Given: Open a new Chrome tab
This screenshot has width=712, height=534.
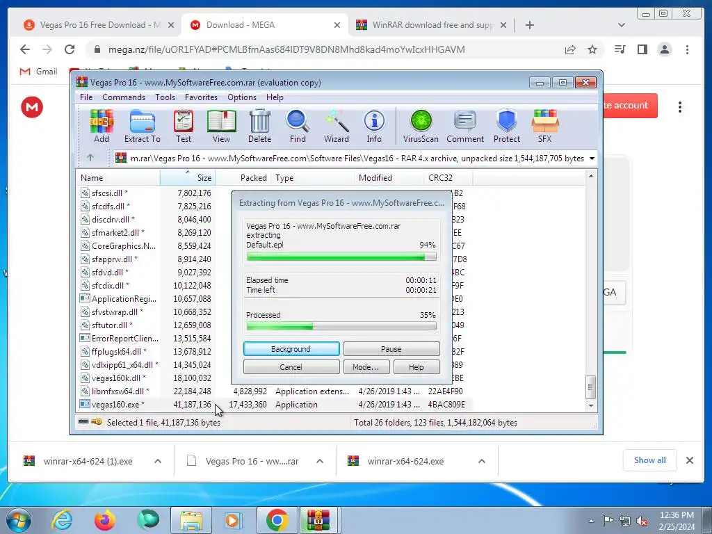Looking at the screenshot, I should pos(529,25).
